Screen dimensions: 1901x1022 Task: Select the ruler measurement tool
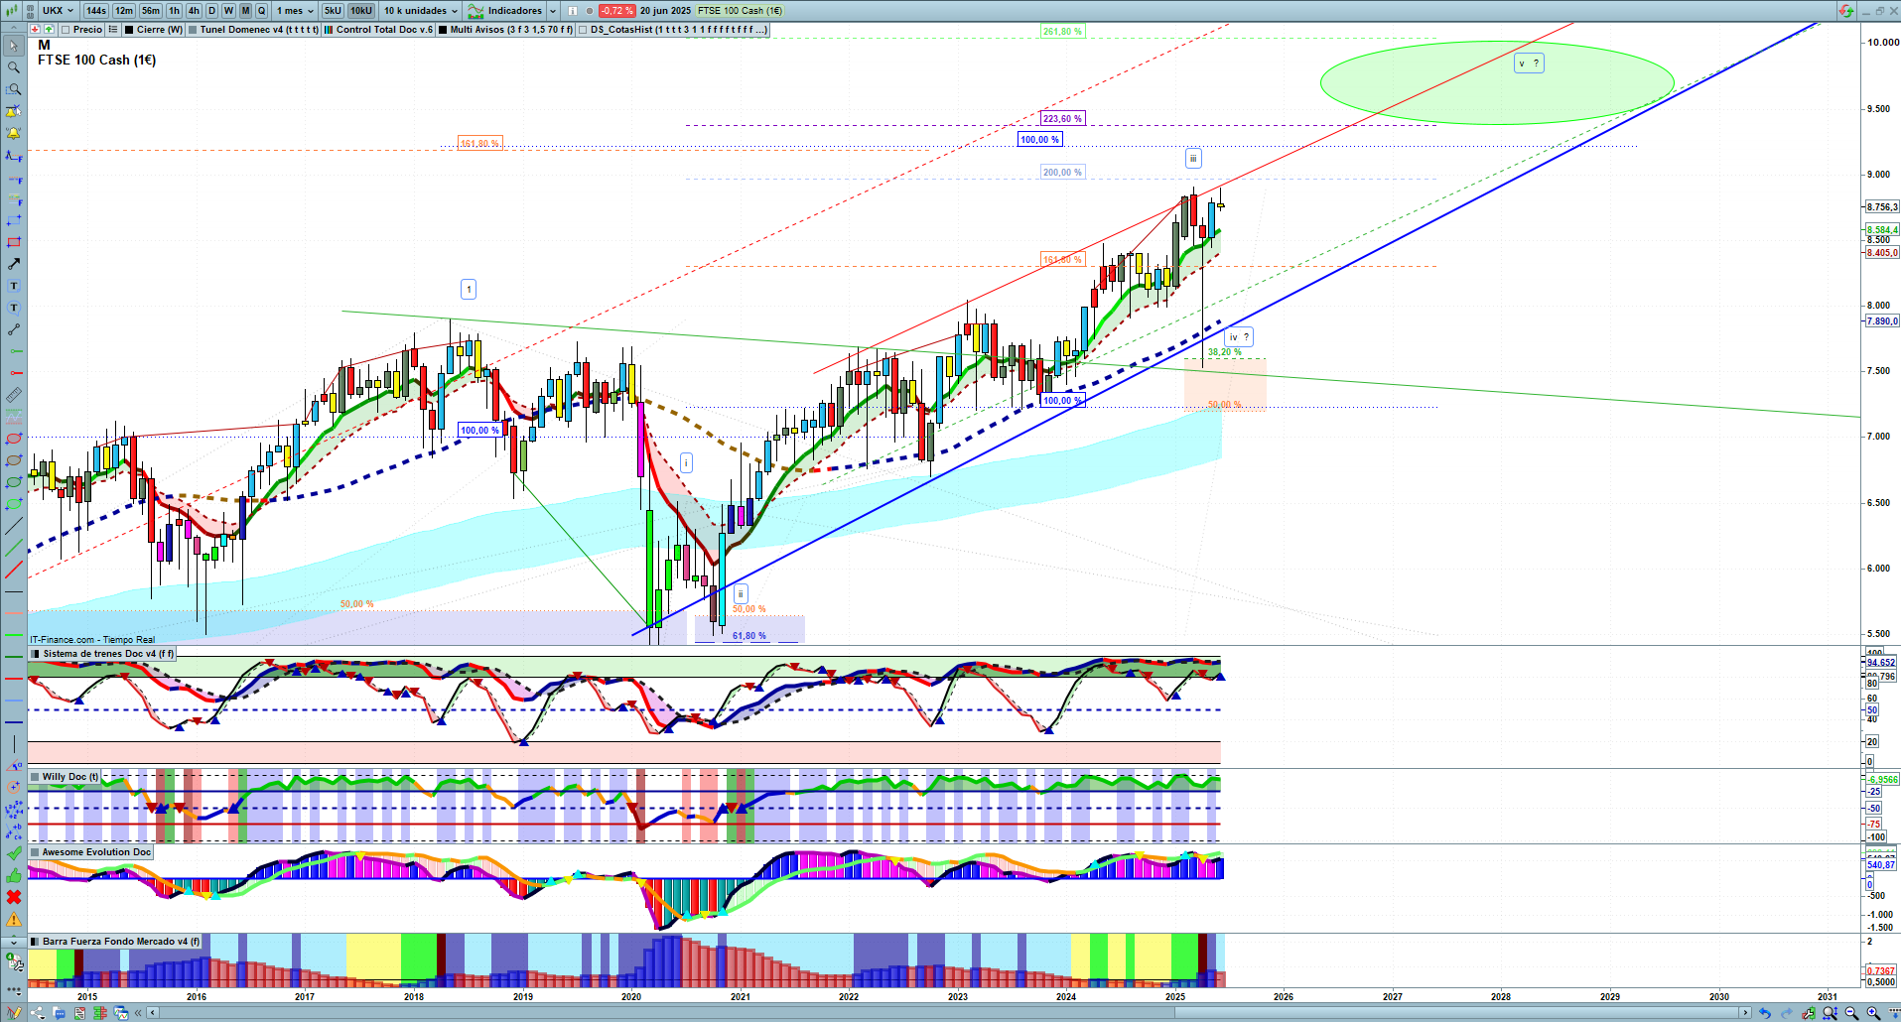[x=14, y=395]
